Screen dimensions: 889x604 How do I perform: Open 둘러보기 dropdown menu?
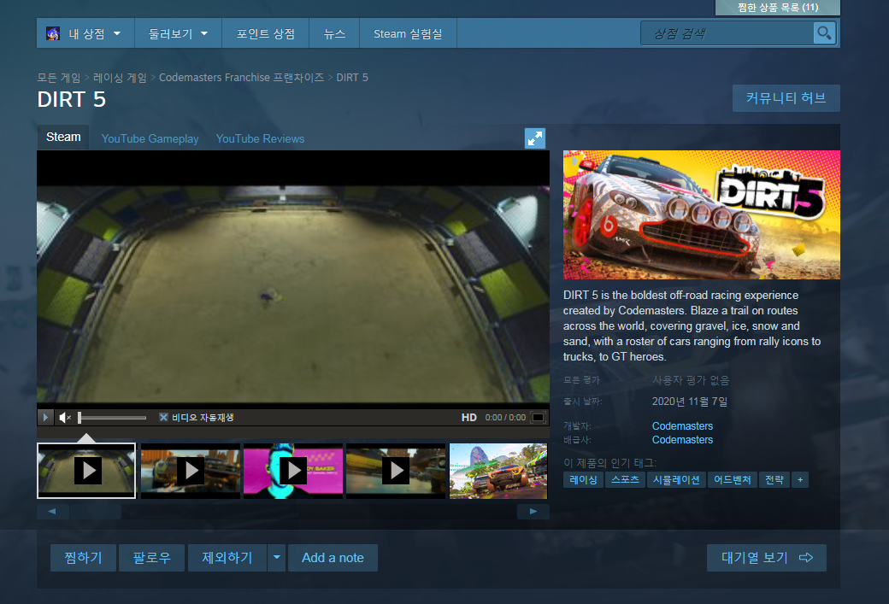178,33
